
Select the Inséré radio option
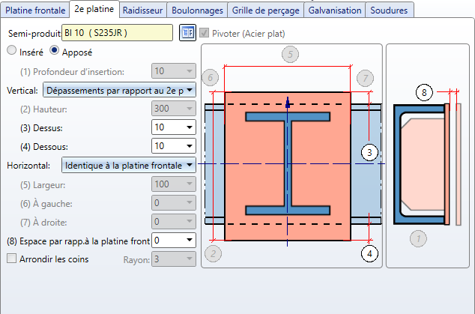(11, 51)
